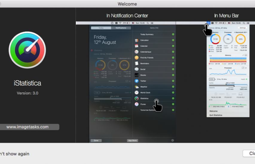Click the large iStatistica gauge logo
This screenshot has height=164, width=255.
pyautogui.click(x=27, y=50)
